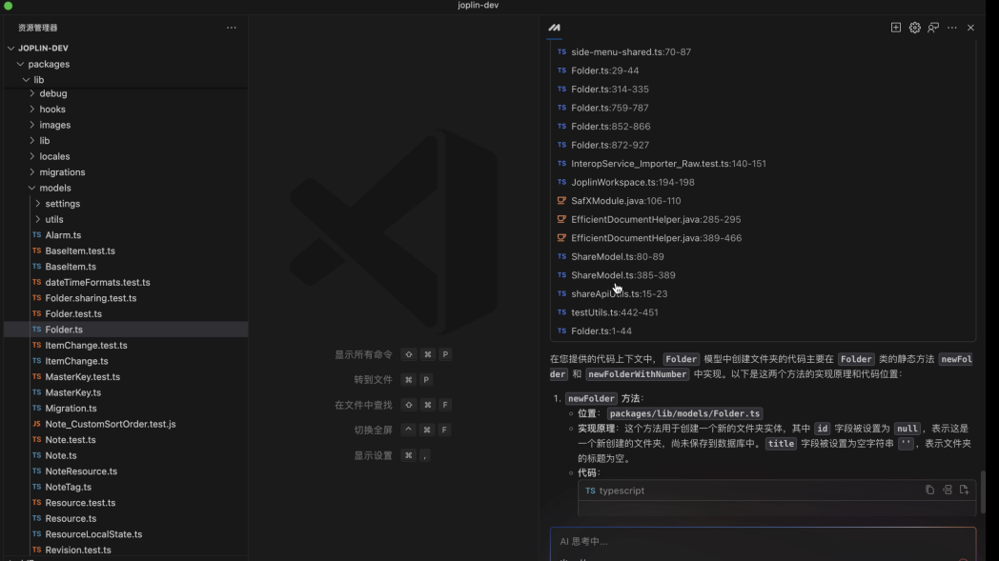Copy the typescript code block
Screen dimensions: 999x561
(929, 490)
